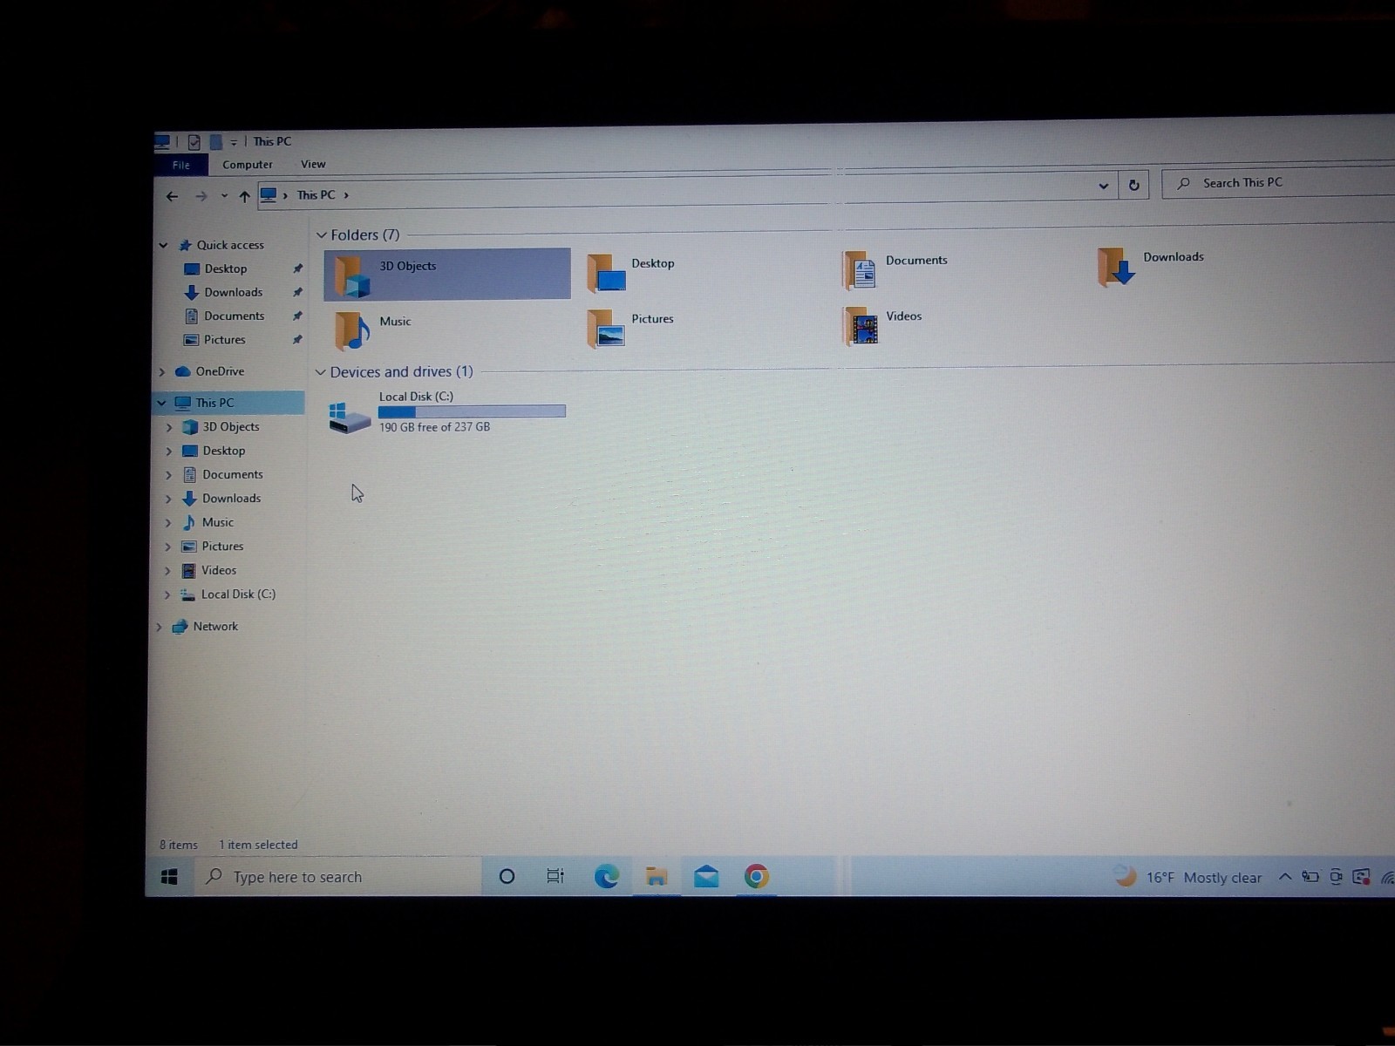Open the recent locations dropdown arrow
This screenshot has height=1046, width=1395.
(224, 196)
